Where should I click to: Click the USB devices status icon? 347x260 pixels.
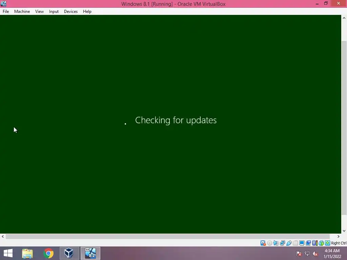tap(289, 243)
